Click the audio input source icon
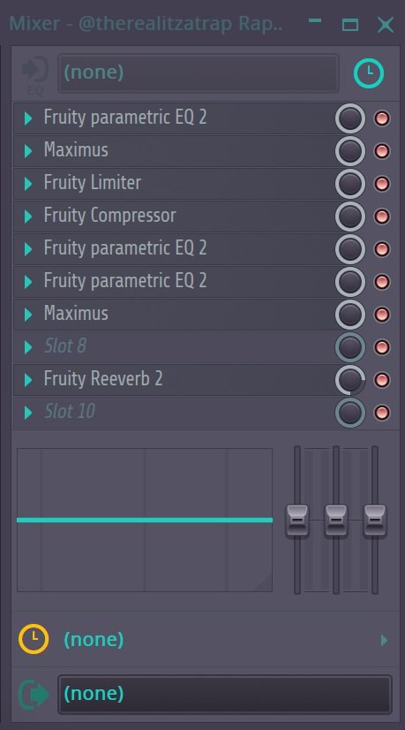Viewport: 405px width, 730px height. (x=35, y=74)
